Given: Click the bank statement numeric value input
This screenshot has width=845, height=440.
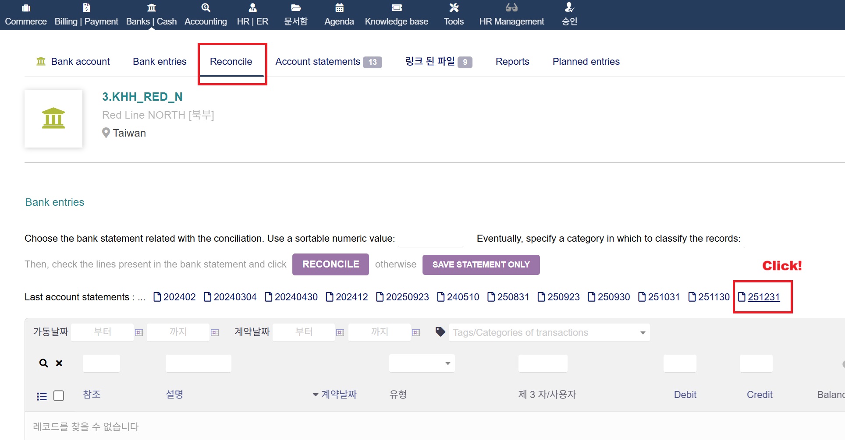Looking at the screenshot, I should tap(431, 239).
